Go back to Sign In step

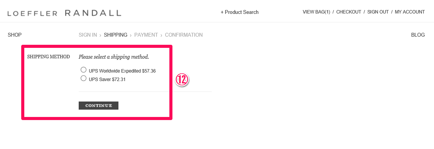coord(88,35)
